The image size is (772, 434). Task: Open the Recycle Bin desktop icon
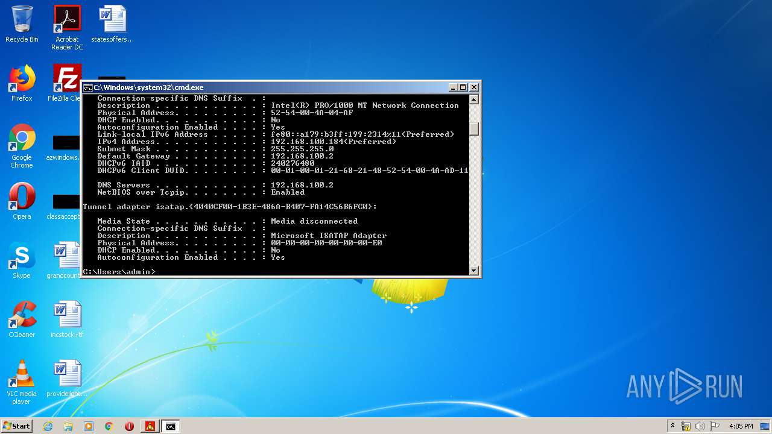pyautogui.click(x=22, y=24)
